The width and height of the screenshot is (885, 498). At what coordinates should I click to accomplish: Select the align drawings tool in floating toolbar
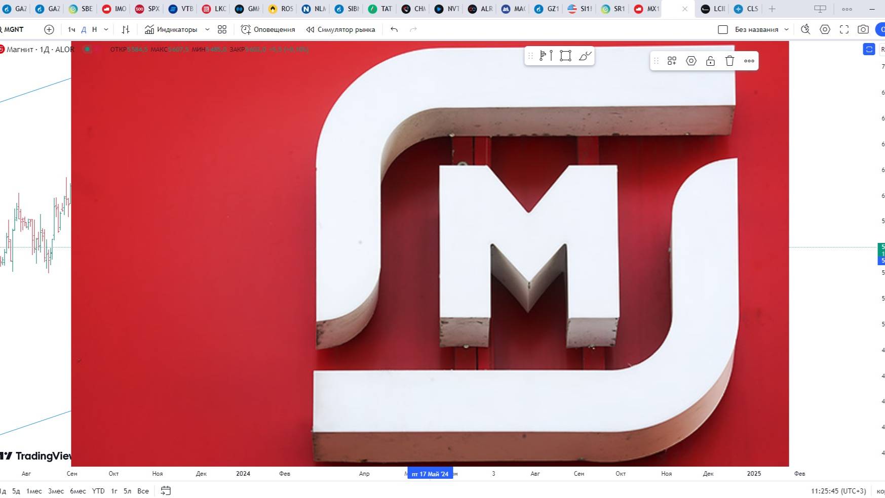point(546,56)
